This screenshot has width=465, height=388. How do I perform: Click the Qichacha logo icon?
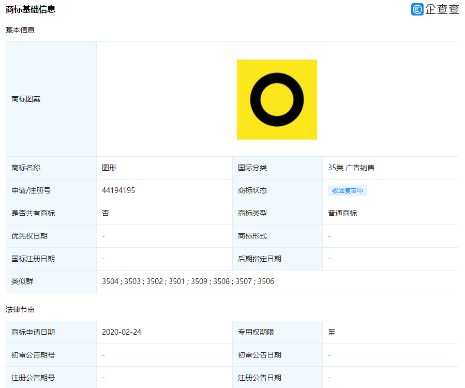[417, 9]
